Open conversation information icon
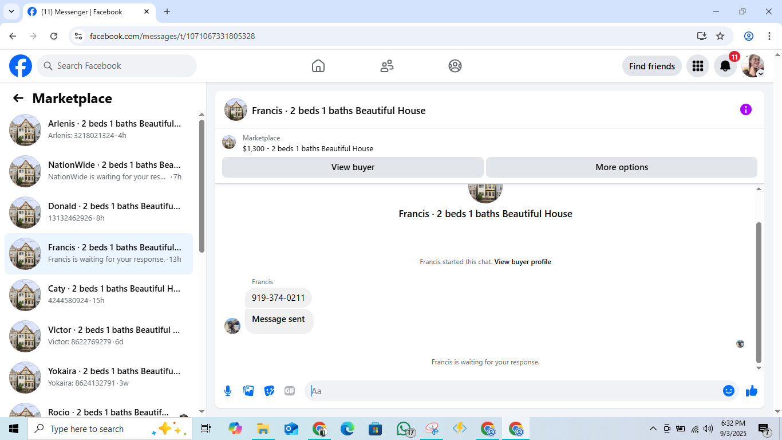This screenshot has height=440, width=782. click(x=745, y=109)
